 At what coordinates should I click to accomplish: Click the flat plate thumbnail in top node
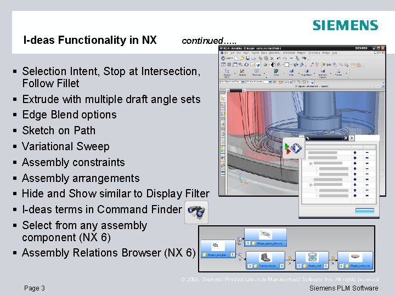(266, 235)
